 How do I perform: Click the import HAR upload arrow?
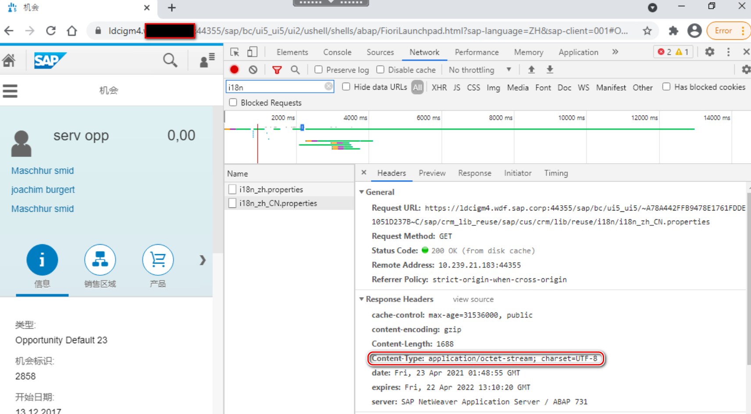(531, 70)
